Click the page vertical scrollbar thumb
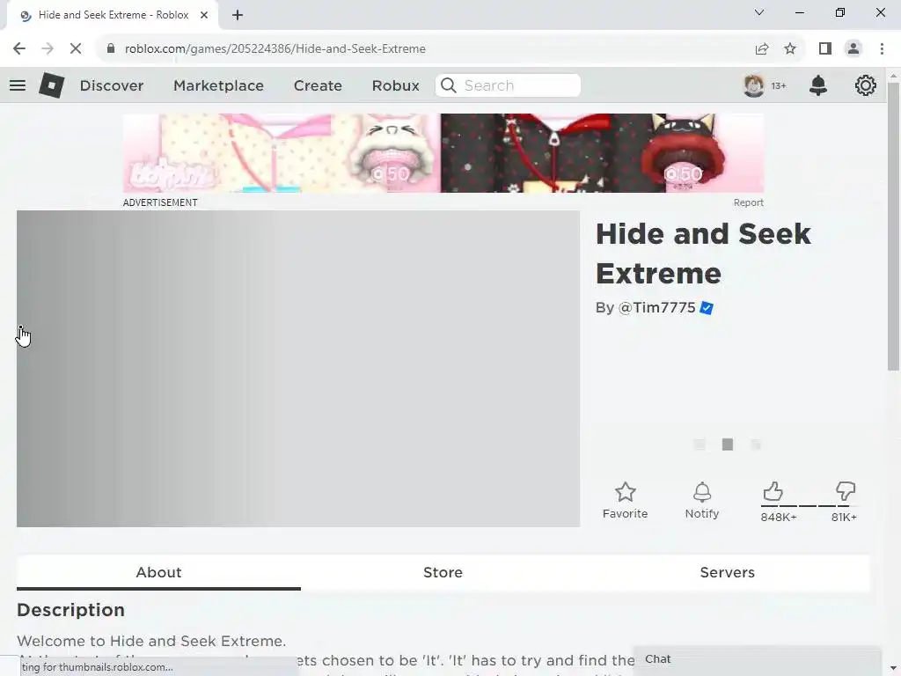Screen dimensions: 901x676 click(893, 226)
